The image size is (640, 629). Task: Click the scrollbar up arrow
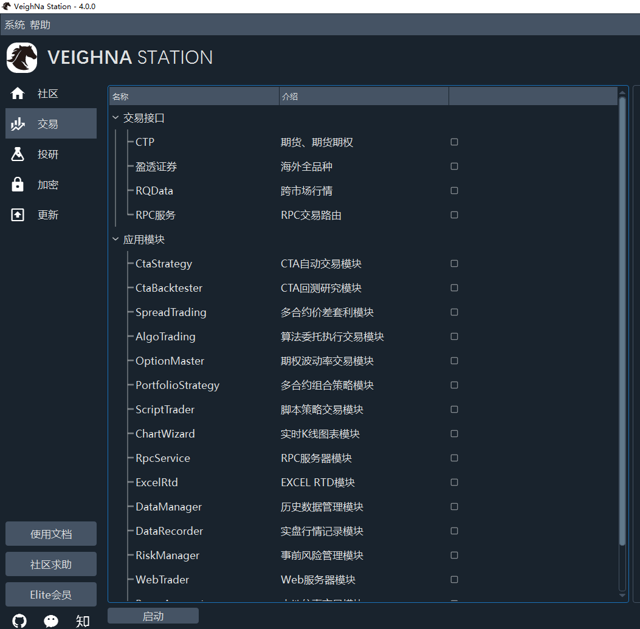[622, 92]
